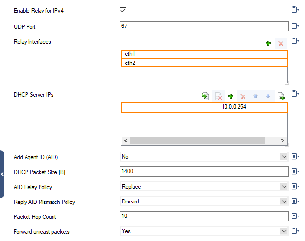Click add-multiple-entries icon for DHCP Server IPs
The image size is (305, 241).
[281, 96]
